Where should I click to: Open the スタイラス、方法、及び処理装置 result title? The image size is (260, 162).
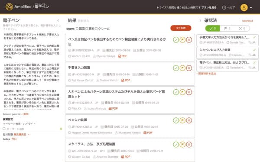coord(91,144)
